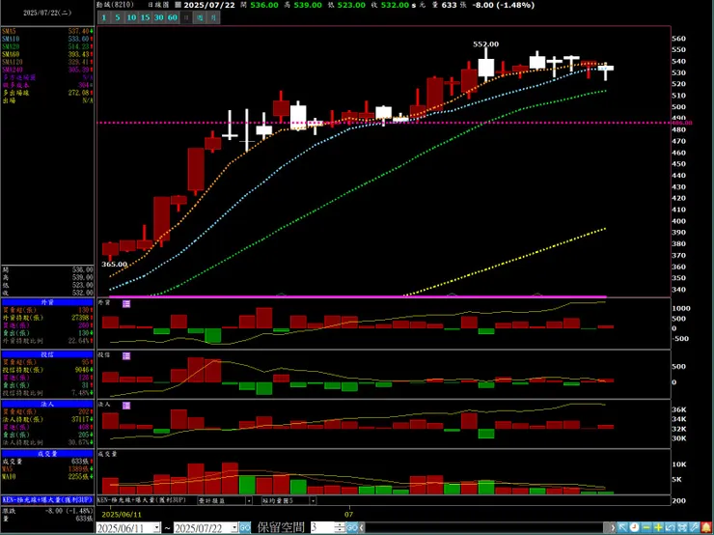Click scrollbar left arrow
Viewport: 714px width, 535px height.
362,528
